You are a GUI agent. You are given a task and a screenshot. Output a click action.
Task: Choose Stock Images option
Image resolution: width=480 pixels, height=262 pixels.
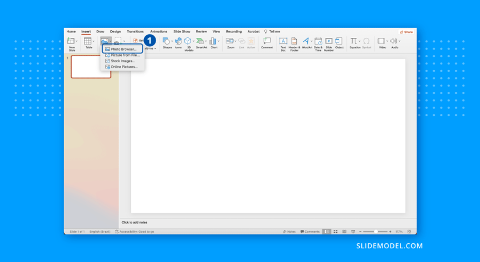pyautogui.click(x=122, y=61)
